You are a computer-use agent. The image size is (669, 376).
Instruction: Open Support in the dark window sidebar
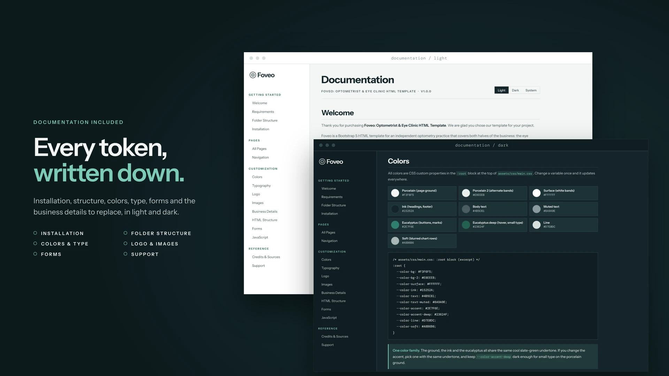tap(328, 345)
